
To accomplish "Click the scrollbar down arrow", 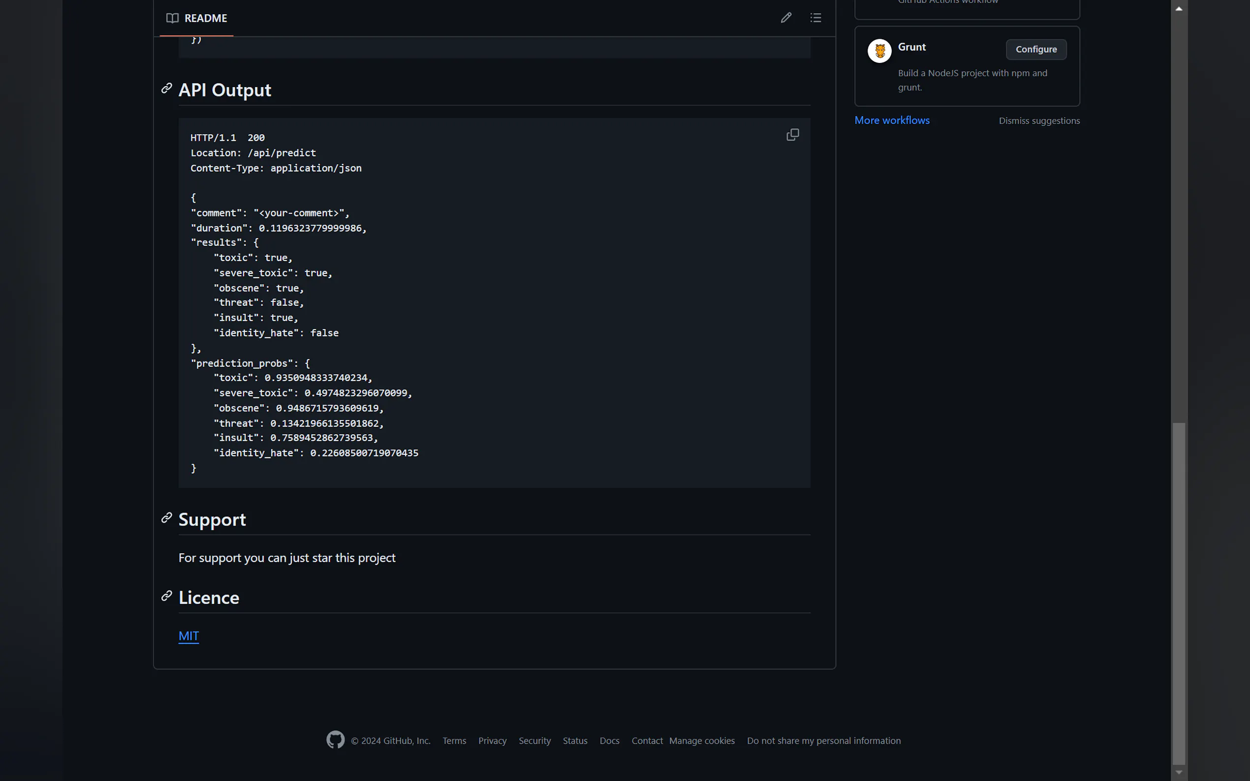I will pyautogui.click(x=1179, y=772).
